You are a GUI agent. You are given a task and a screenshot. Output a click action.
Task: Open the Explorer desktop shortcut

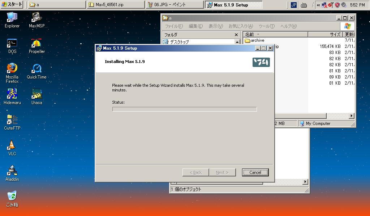click(x=12, y=20)
